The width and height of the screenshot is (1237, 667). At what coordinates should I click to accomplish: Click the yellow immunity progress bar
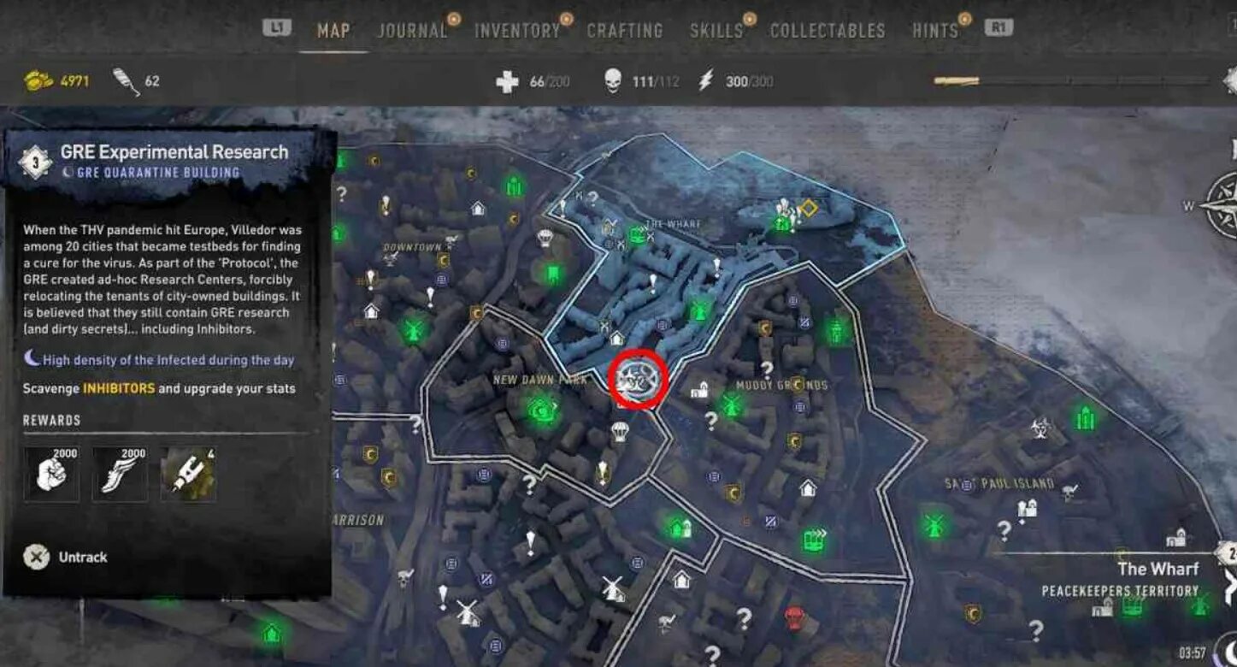point(956,81)
